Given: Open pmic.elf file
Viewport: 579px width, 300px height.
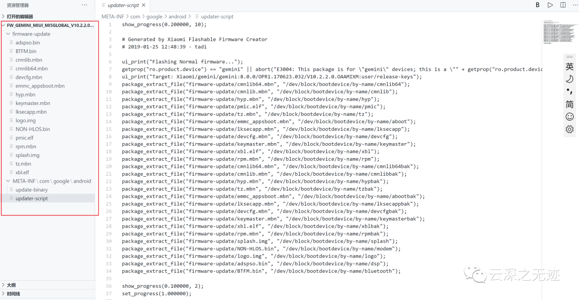Looking at the screenshot, I should (x=24, y=138).
